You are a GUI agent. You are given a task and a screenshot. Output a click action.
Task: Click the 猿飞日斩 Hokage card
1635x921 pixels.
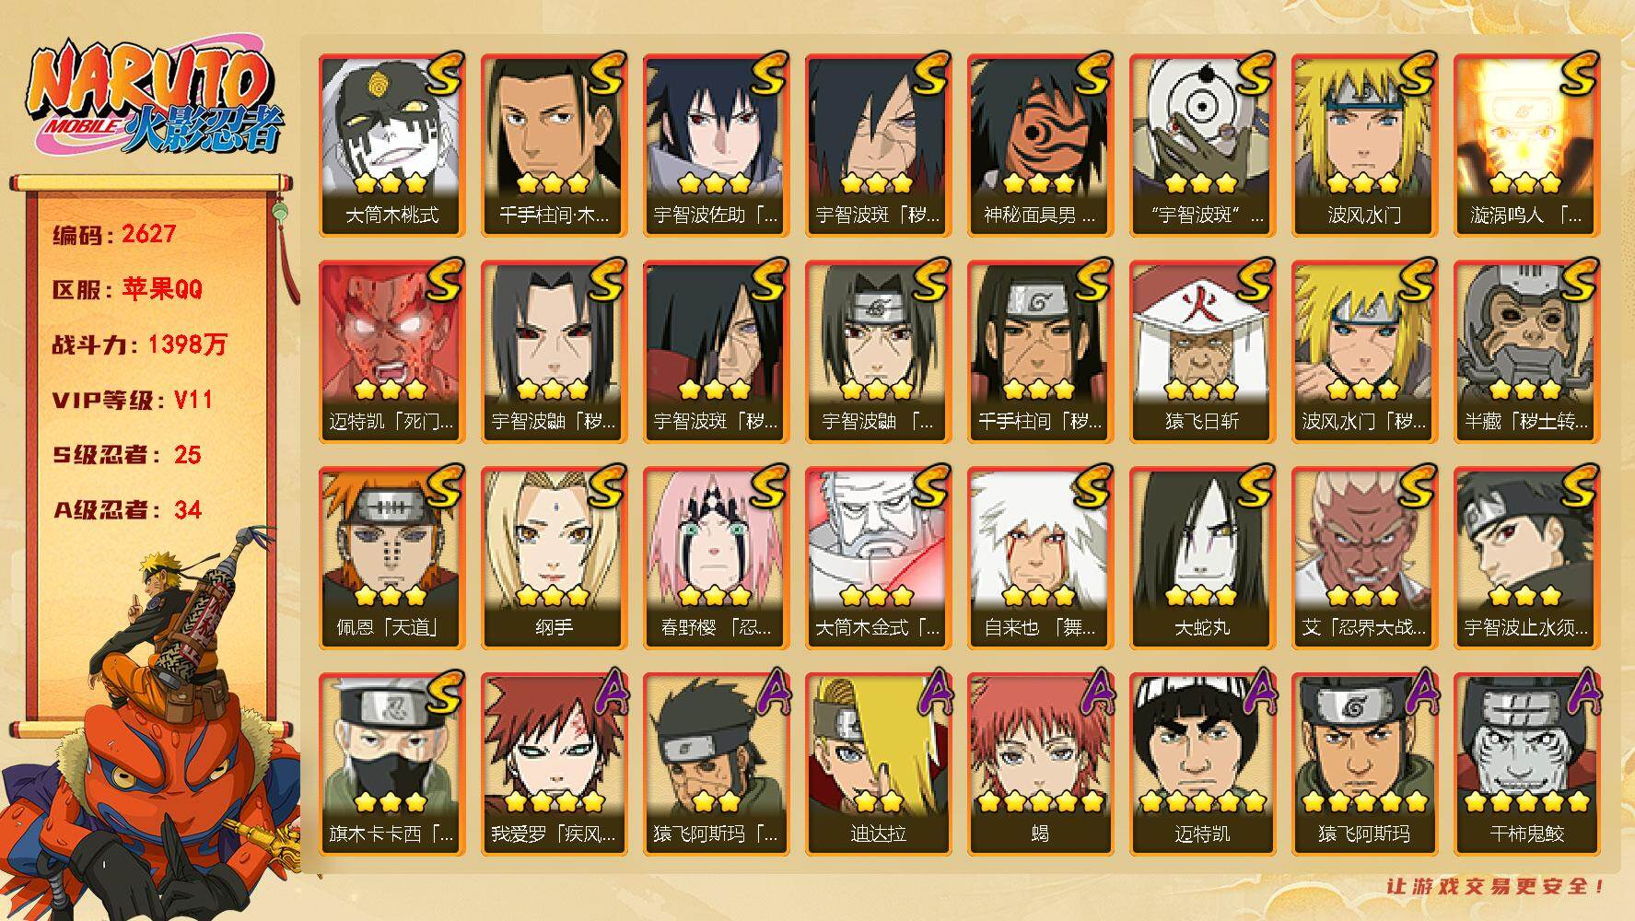click(x=1202, y=352)
